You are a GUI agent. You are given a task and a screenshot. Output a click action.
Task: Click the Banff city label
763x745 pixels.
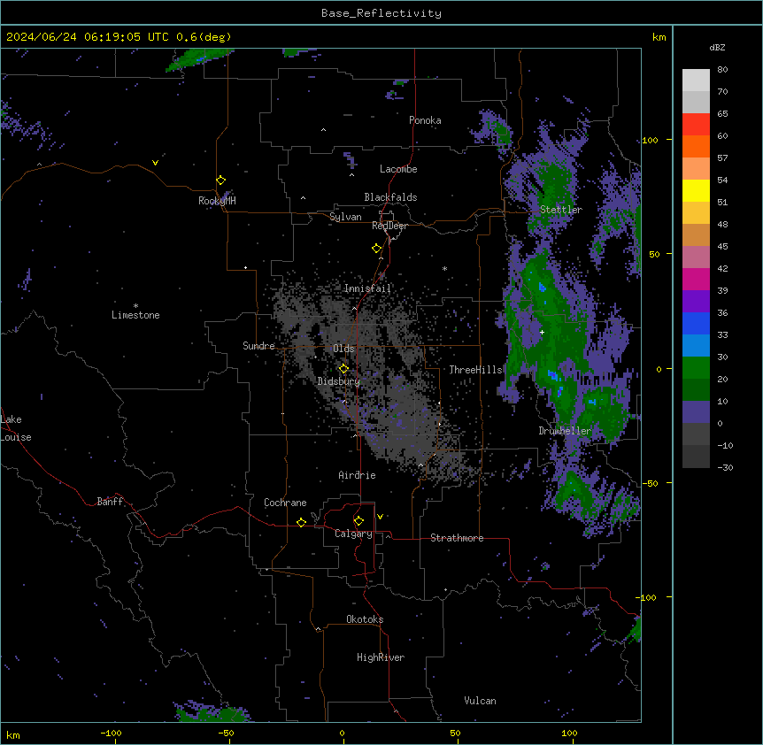pyautogui.click(x=110, y=502)
